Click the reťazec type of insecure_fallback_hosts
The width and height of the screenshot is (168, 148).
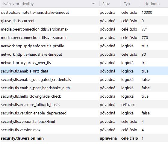[x=128, y=105]
